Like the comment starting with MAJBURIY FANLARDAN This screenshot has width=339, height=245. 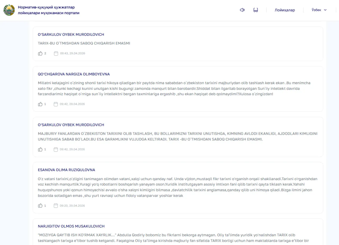pos(40,149)
